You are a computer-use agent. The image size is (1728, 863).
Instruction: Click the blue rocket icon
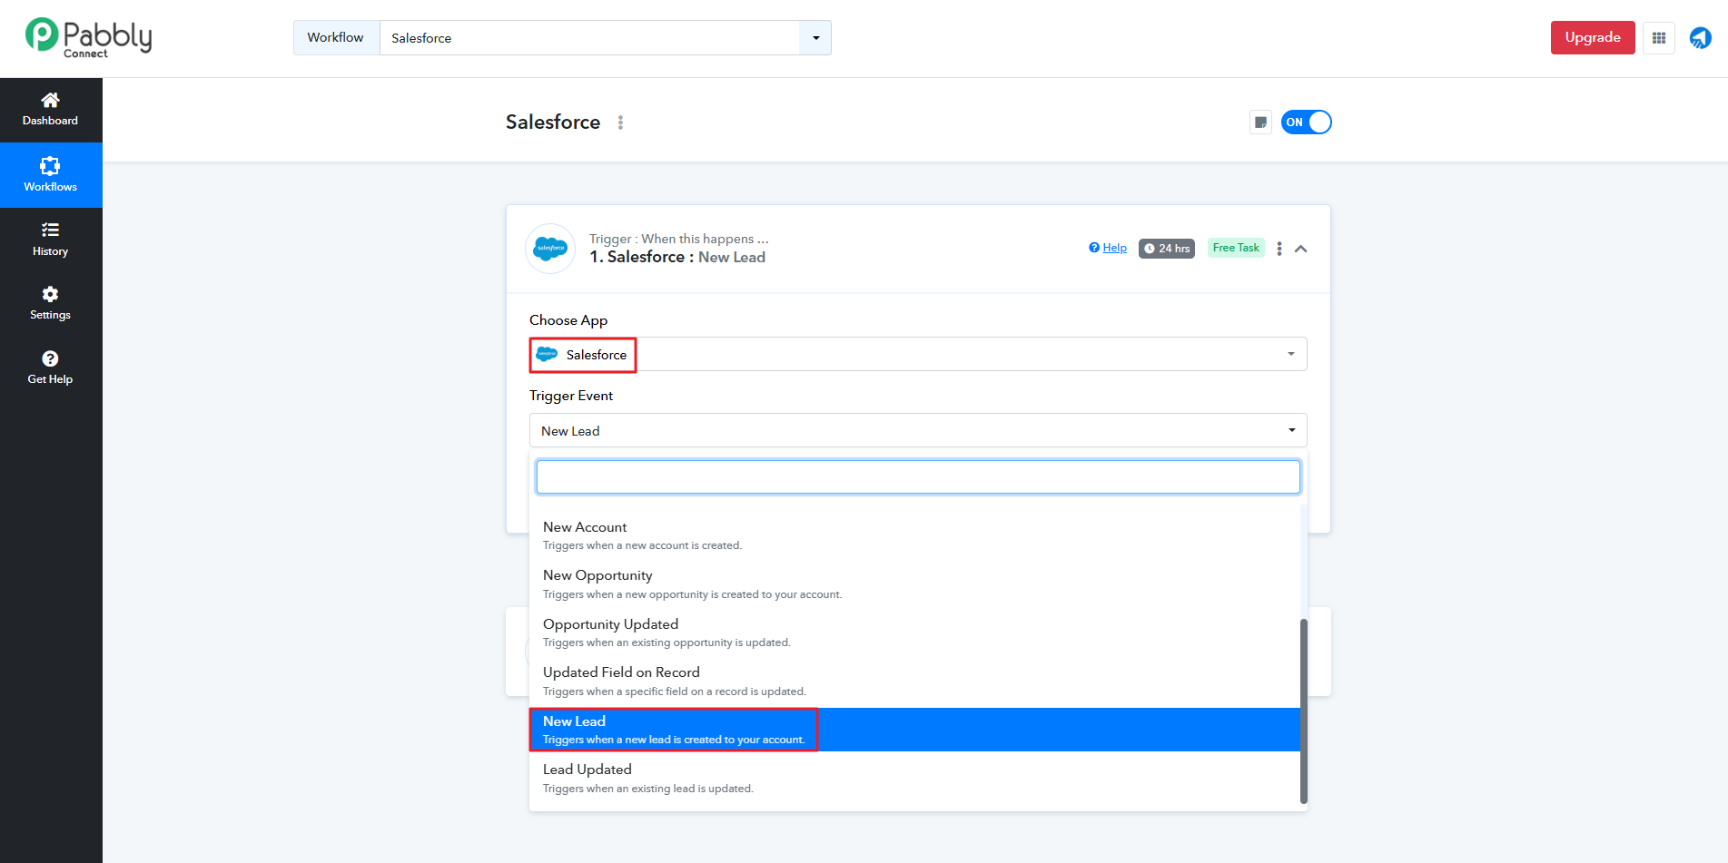click(x=1700, y=38)
